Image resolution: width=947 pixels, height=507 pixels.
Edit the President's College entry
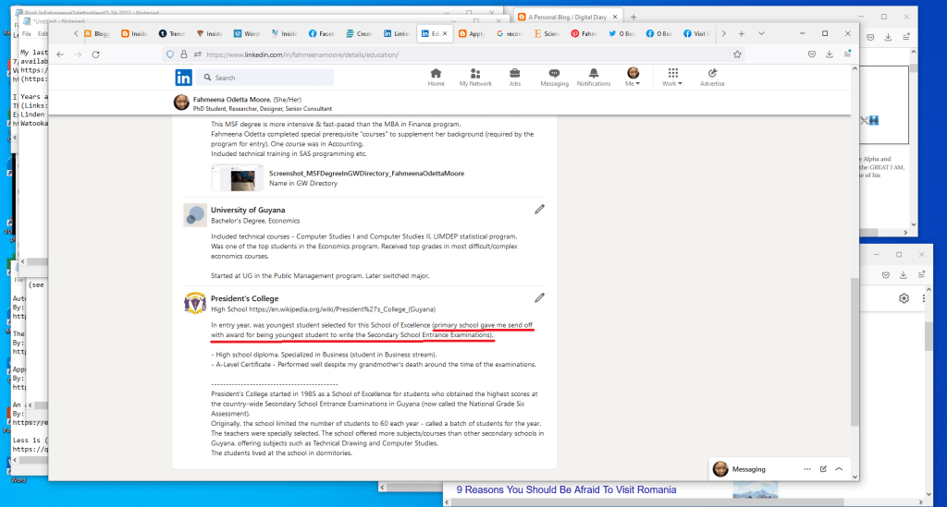[540, 297]
